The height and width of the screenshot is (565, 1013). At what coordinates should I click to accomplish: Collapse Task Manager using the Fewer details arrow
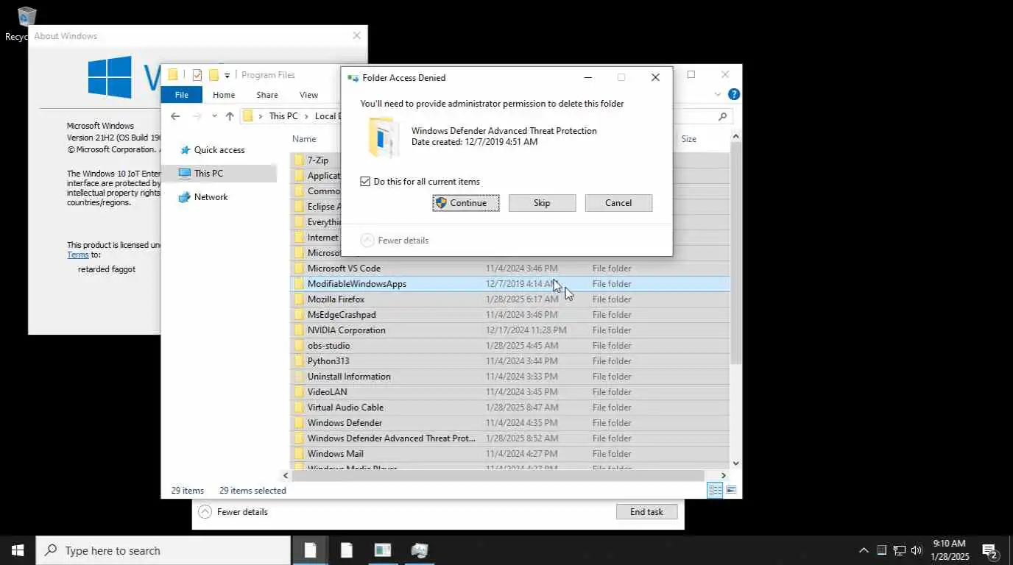(205, 512)
